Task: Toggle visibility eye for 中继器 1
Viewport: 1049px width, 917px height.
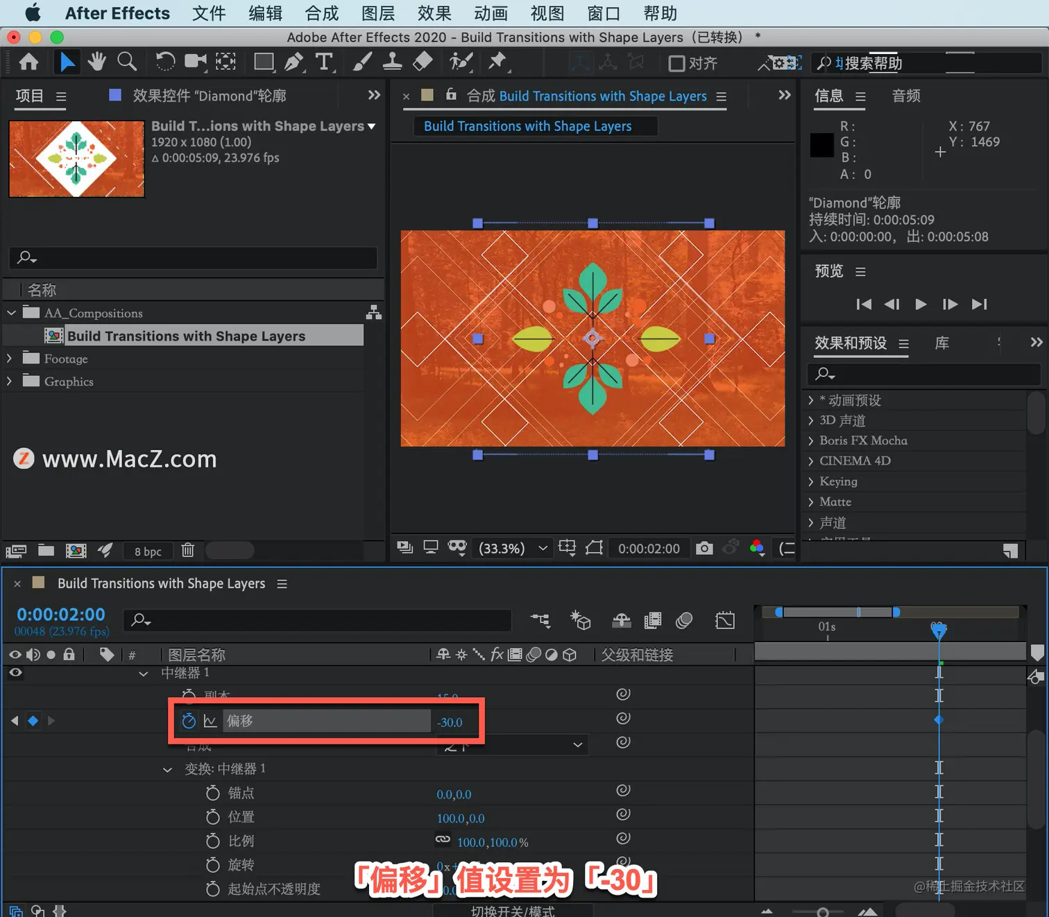Action: [15, 673]
